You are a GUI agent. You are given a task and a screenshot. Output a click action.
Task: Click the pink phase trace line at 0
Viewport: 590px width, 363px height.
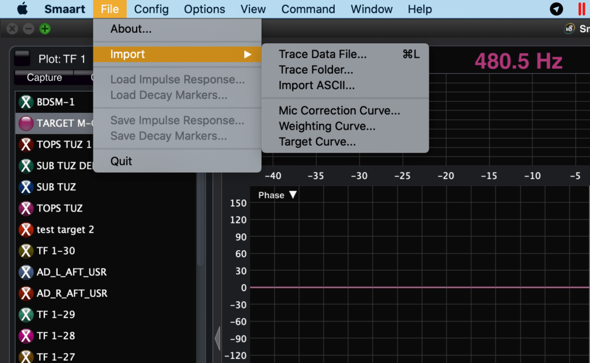pos(419,288)
